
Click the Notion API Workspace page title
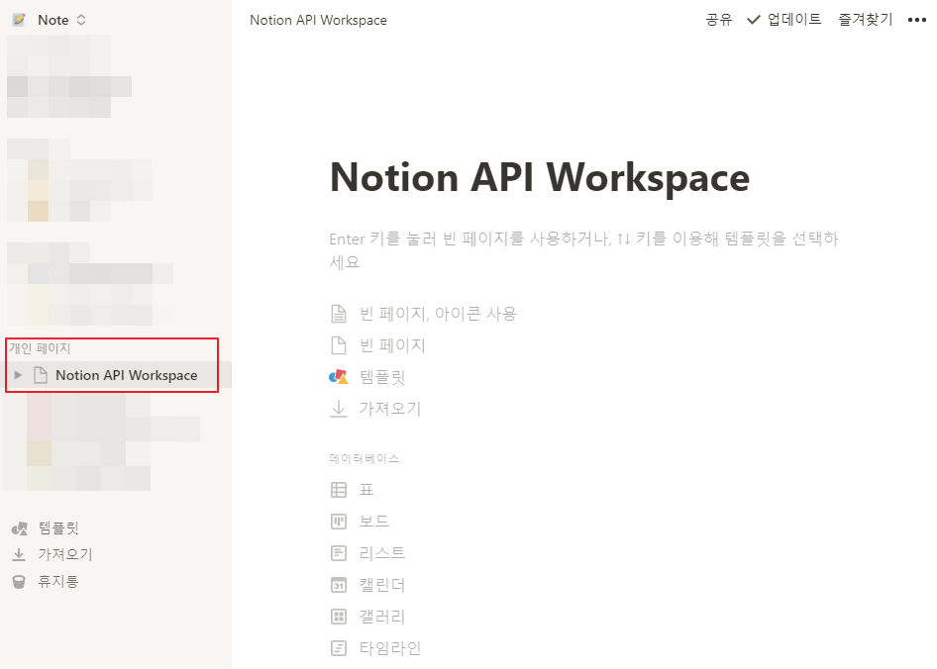click(540, 177)
